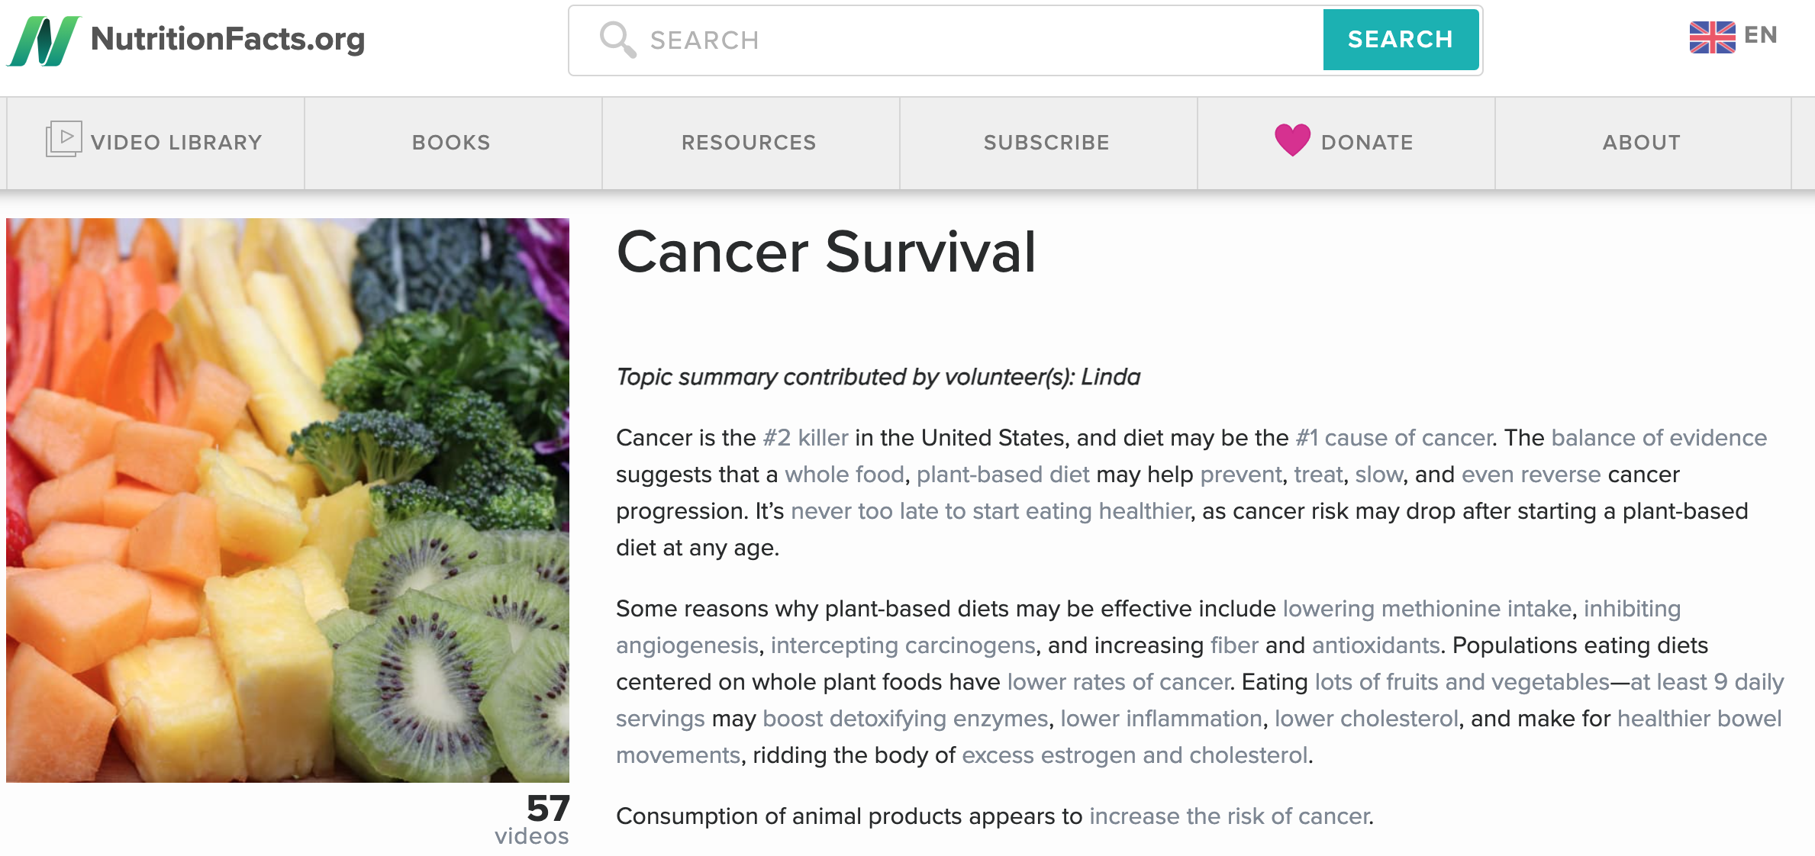1815x856 pixels.
Task: Open the About menu item
Action: tap(1642, 143)
